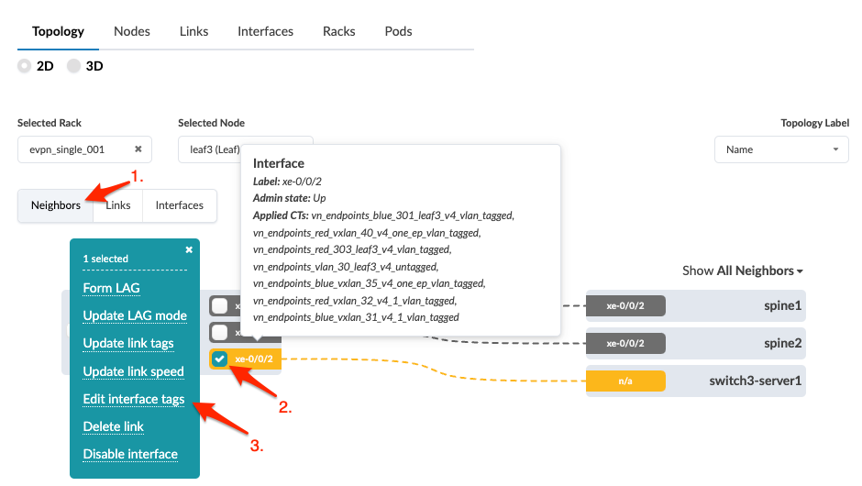Go to the Pods tab
Image resolution: width=862 pixels, height=486 pixels.
(398, 31)
